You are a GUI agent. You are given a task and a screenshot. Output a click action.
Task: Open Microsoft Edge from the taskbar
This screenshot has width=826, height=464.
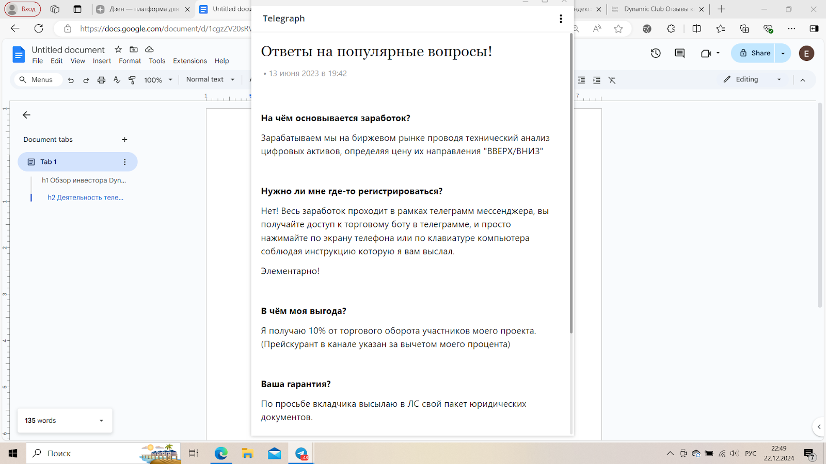221,454
